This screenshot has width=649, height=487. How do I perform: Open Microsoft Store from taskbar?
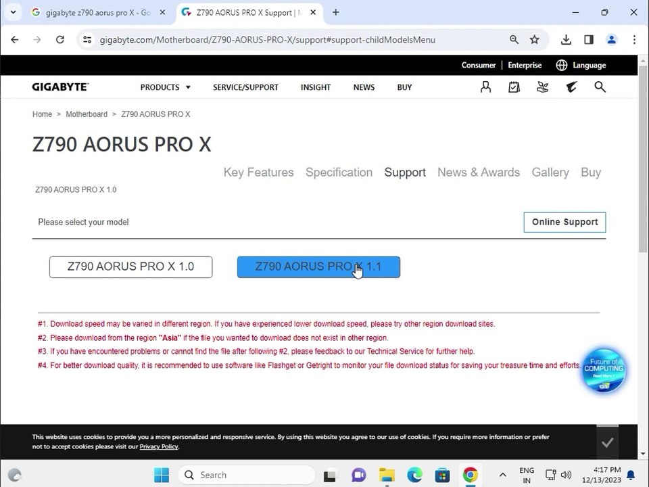coord(442,475)
